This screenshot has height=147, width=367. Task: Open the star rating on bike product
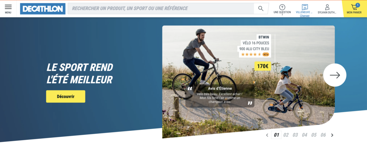click(x=255, y=54)
